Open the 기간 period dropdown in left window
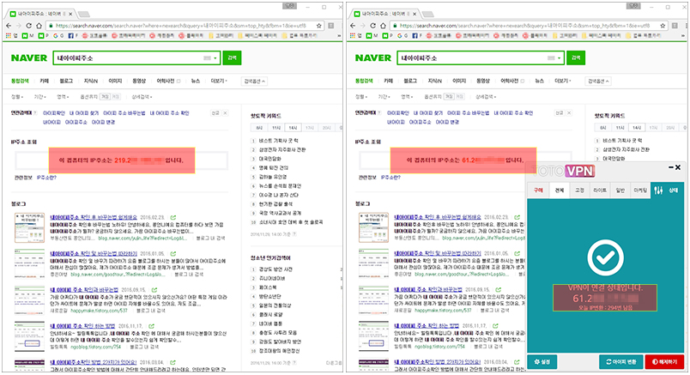The image size is (690, 375). point(40,96)
